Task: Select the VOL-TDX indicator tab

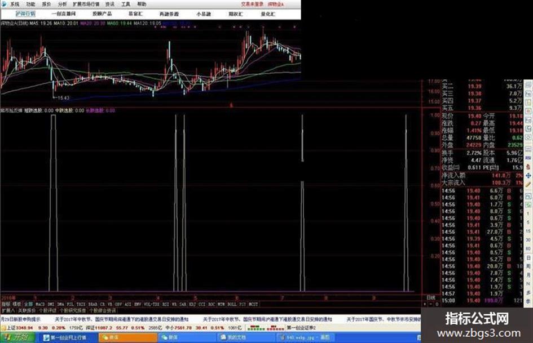Action: coord(151,304)
